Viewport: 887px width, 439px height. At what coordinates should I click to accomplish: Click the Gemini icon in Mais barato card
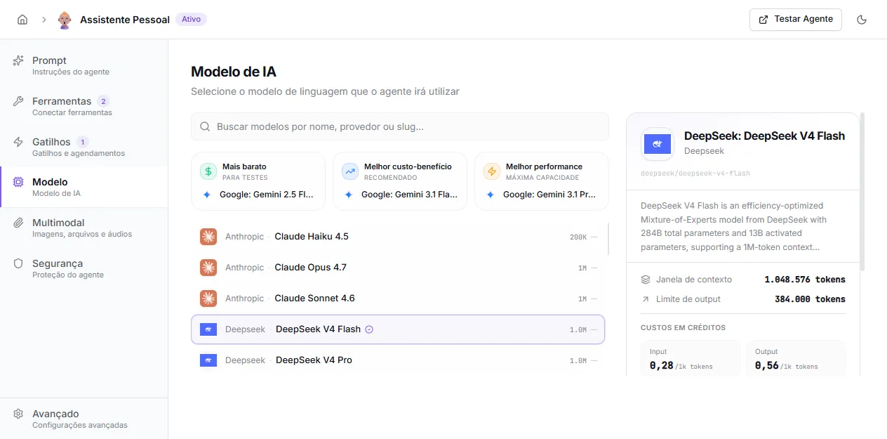[x=207, y=195]
